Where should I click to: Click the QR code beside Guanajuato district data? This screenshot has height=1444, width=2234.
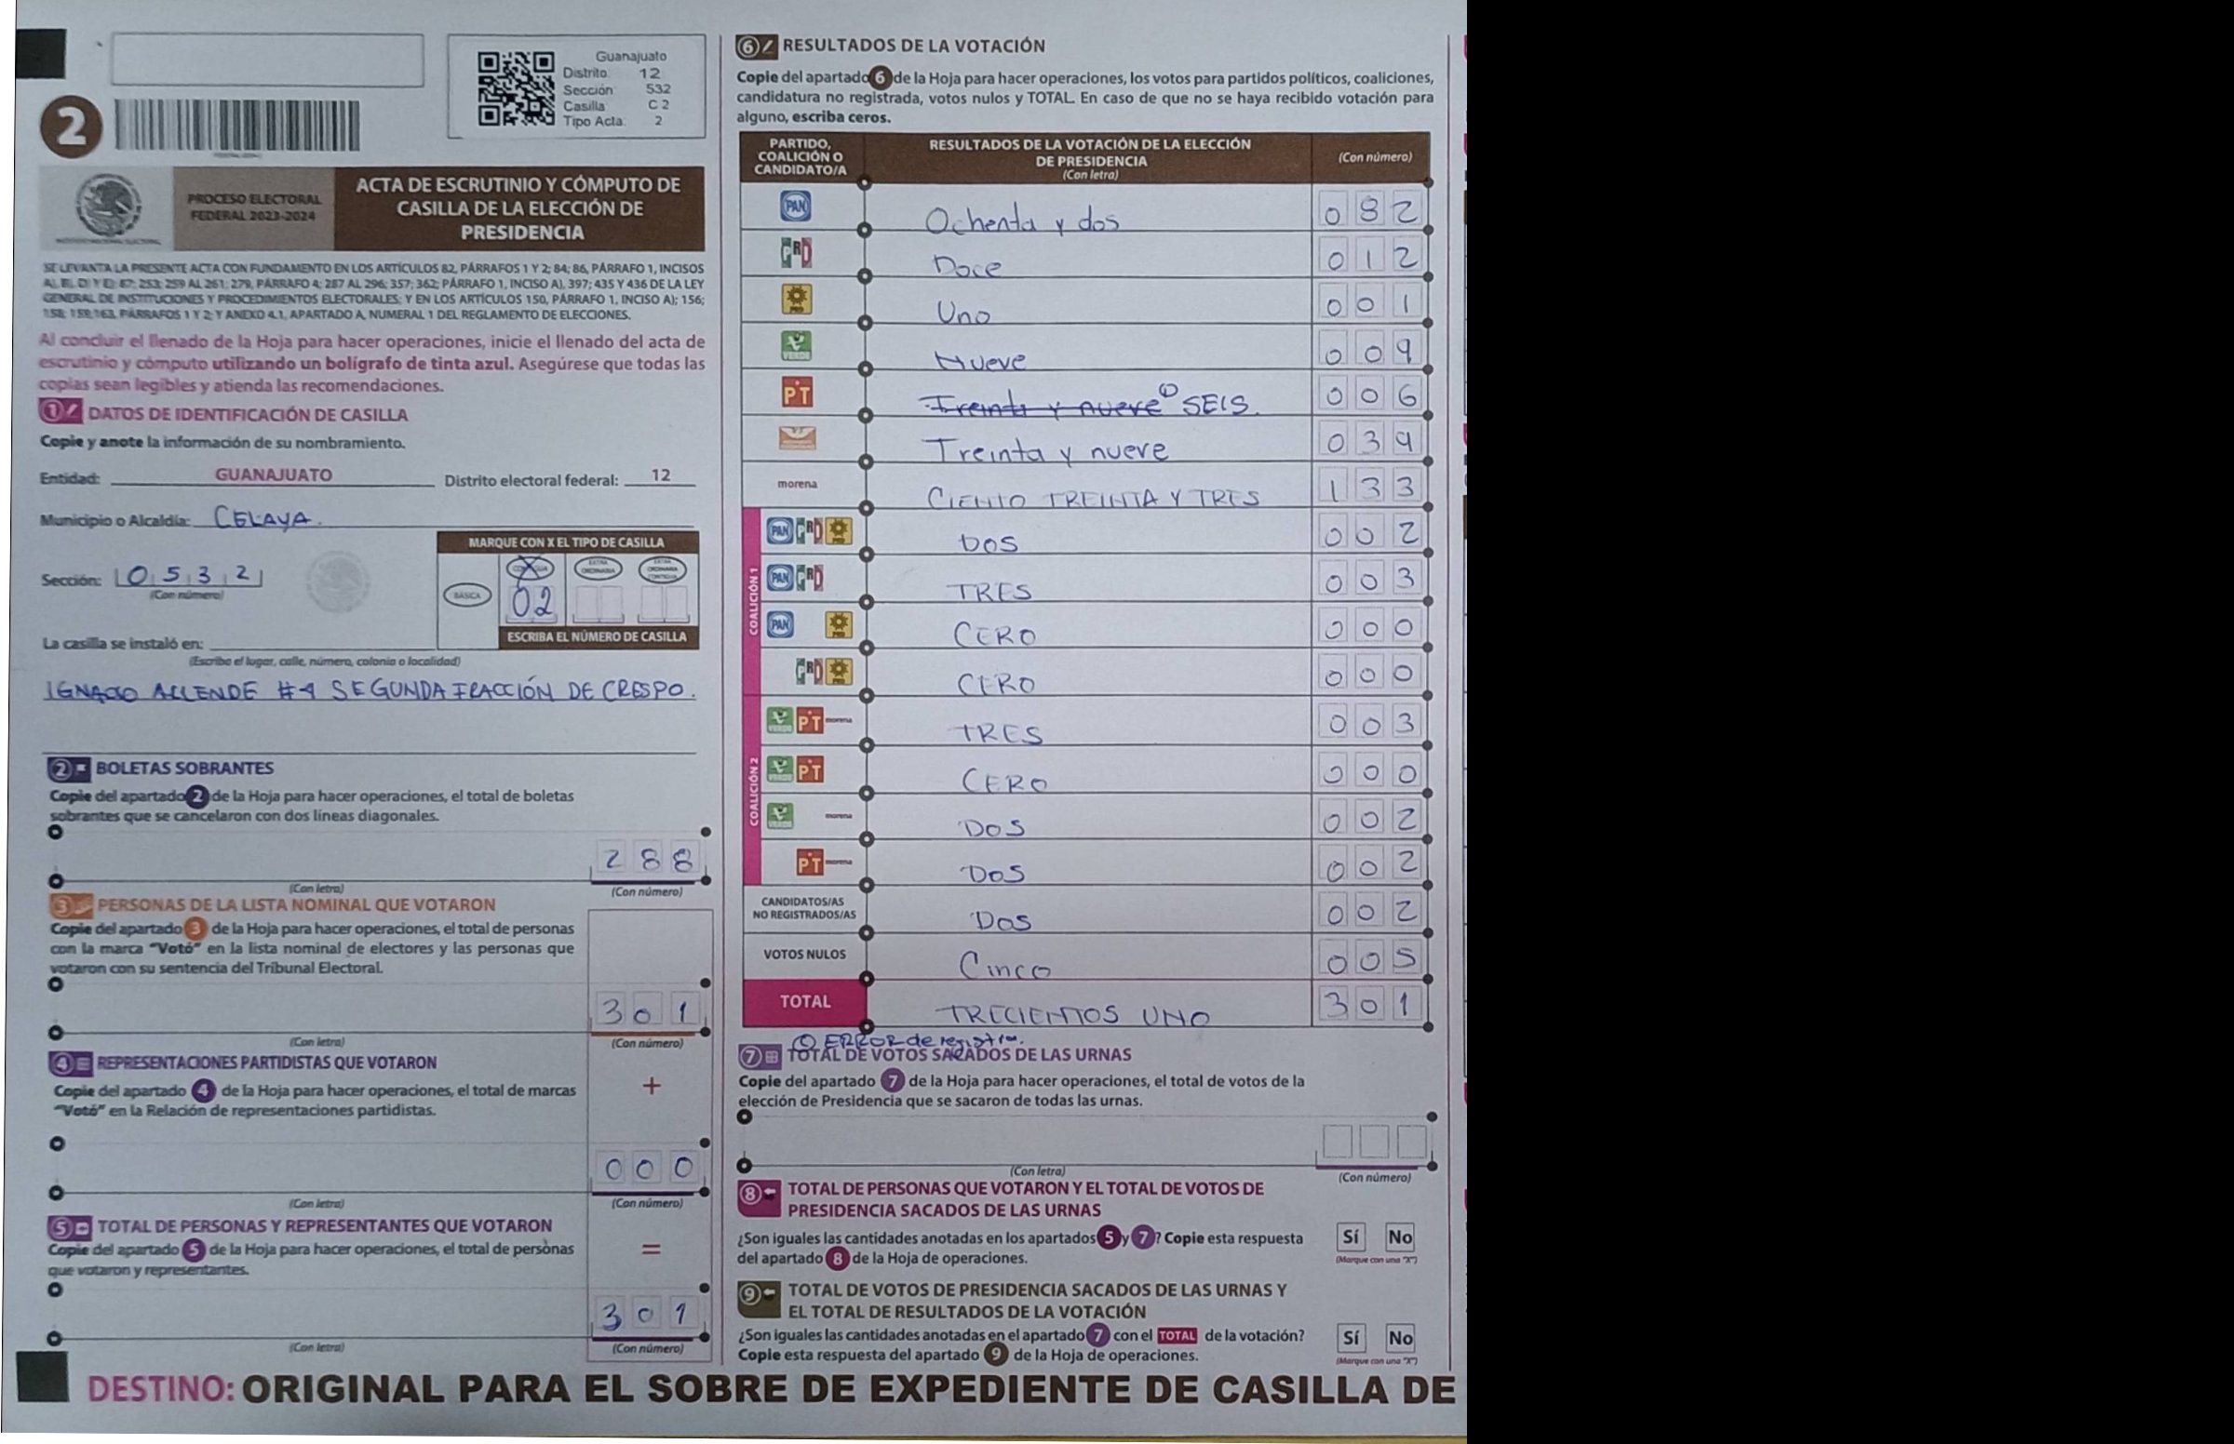pyautogui.click(x=515, y=89)
